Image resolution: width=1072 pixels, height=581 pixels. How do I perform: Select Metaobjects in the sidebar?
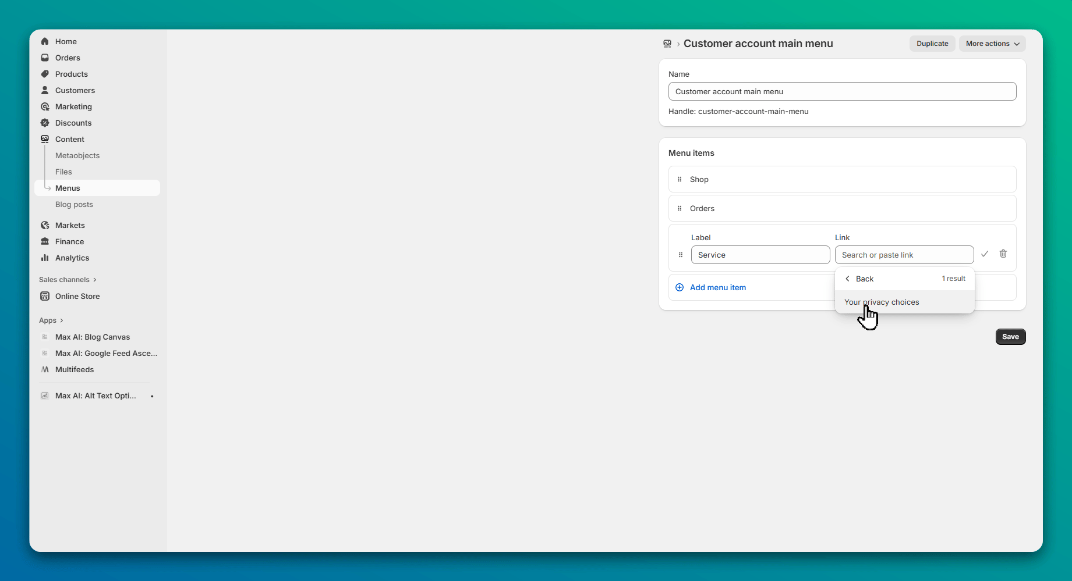[x=77, y=155]
